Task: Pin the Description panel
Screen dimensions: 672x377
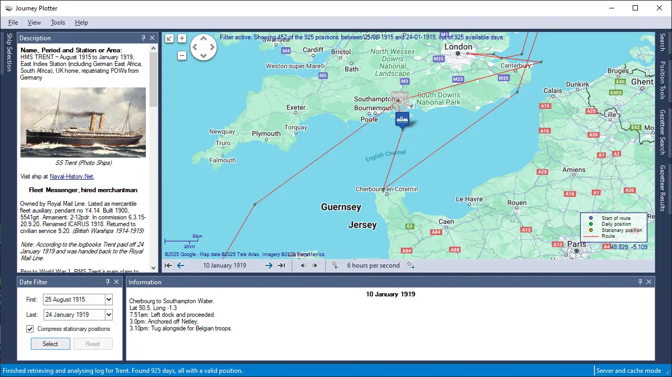Action: tap(144, 38)
